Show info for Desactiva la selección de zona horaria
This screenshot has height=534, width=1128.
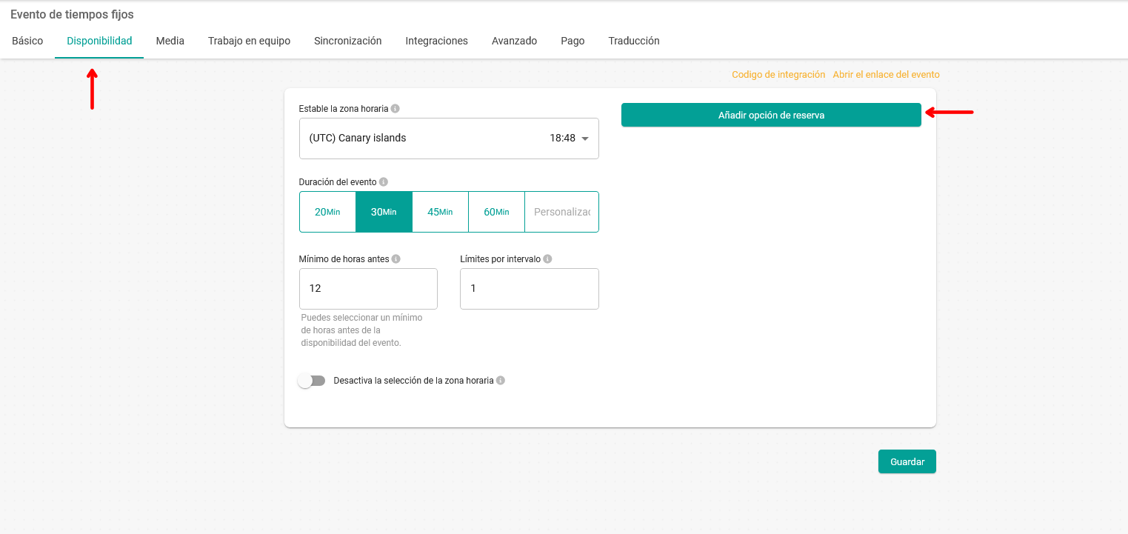[x=501, y=381]
